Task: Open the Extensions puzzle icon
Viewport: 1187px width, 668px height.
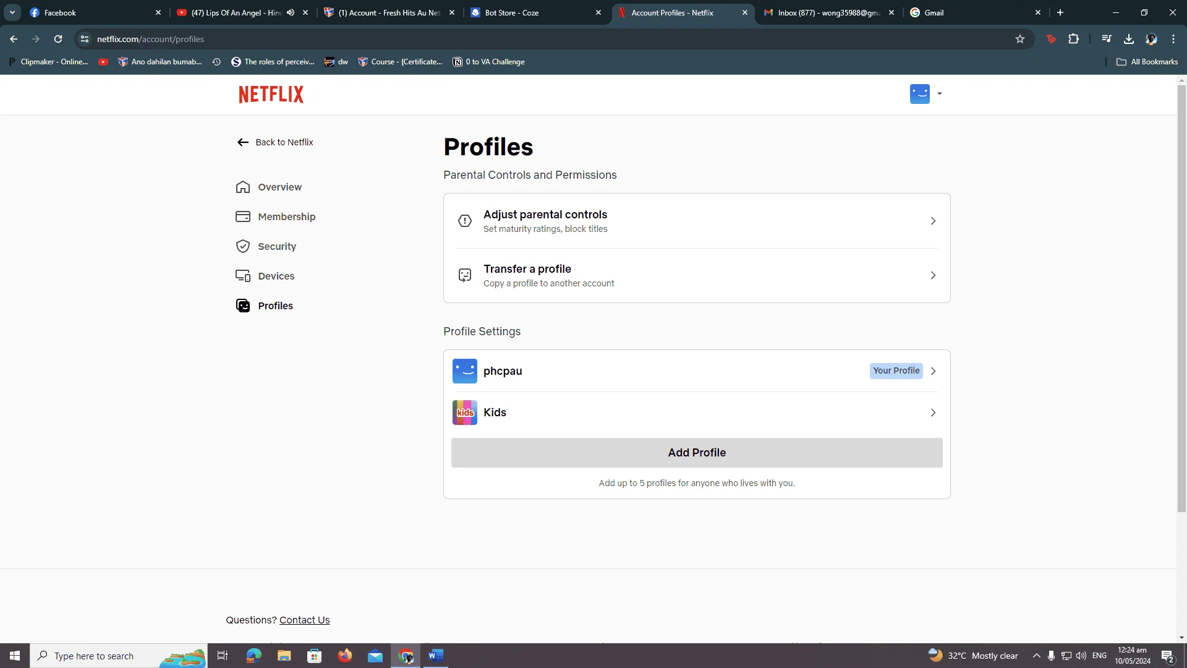Action: pyautogui.click(x=1074, y=39)
